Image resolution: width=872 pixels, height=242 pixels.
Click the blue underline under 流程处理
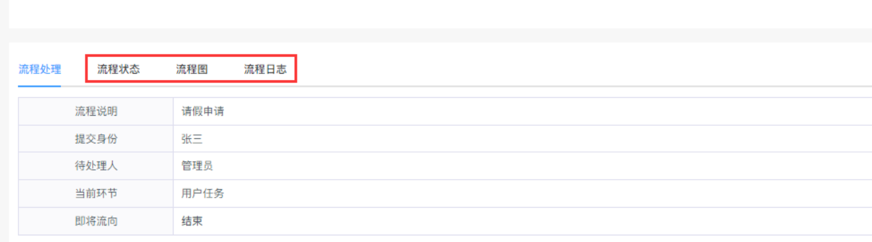click(40, 86)
